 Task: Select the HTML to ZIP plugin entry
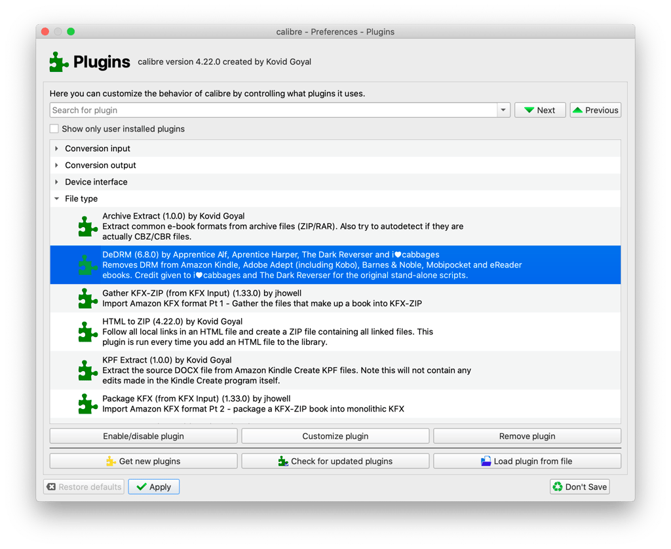tap(267, 332)
